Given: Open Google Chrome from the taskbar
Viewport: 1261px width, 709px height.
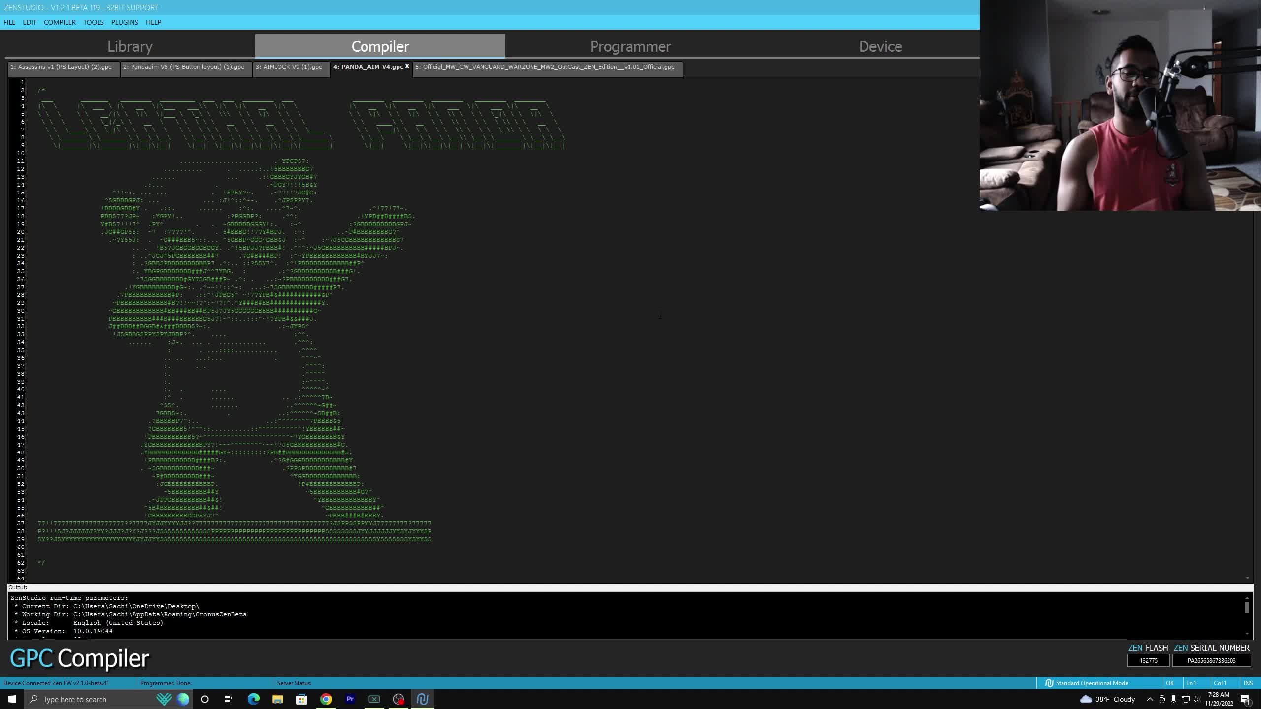Looking at the screenshot, I should point(326,699).
